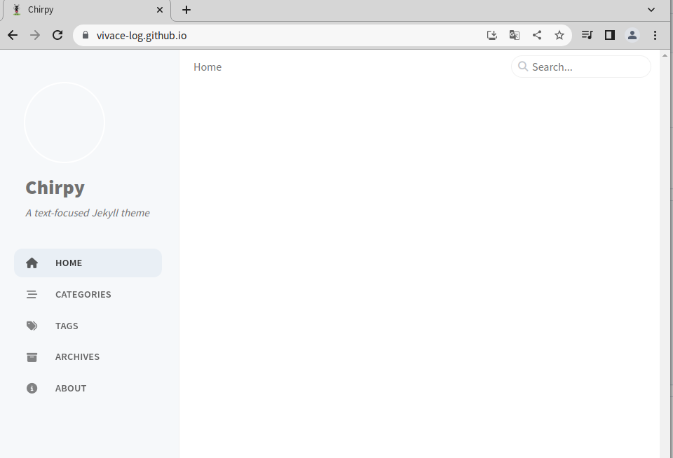The width and height of the screenshot is (673, 458).
Task: Open ARCHIVES in the sidebar
Action: click(88, 356)
